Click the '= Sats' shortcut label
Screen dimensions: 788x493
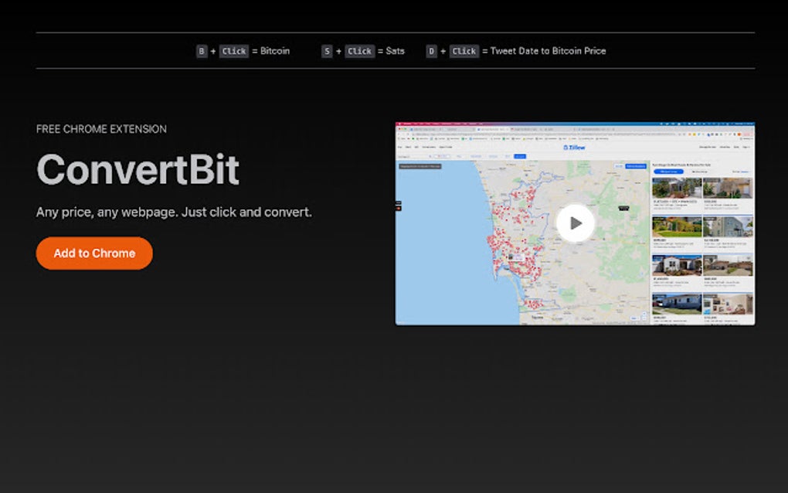coord(391,51)
